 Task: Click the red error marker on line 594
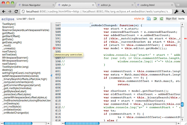(x=54, y=48)
